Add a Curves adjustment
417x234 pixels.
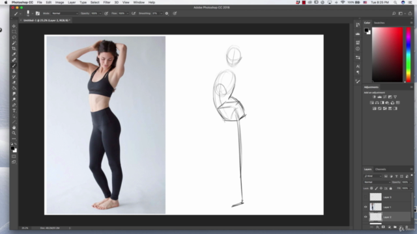(385, 97)
